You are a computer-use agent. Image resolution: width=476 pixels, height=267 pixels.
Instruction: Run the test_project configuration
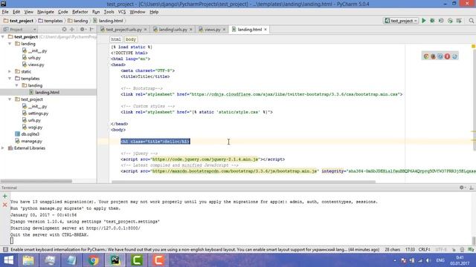(424, 21)
